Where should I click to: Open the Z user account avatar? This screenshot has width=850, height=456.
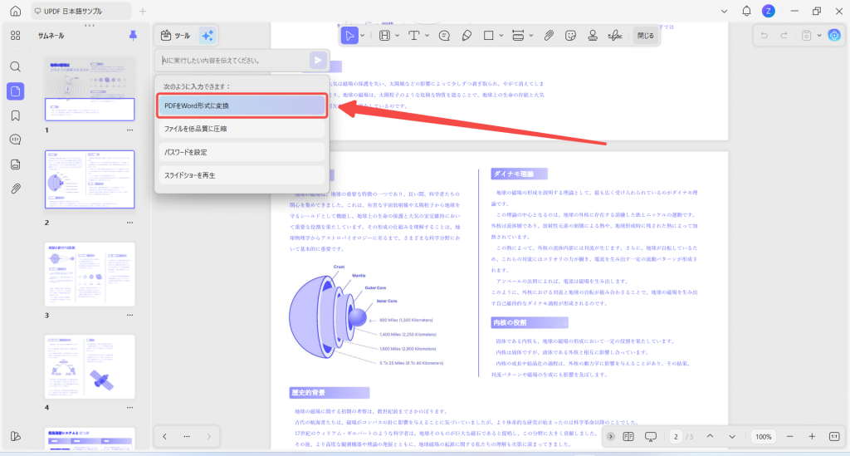point(768,11)
